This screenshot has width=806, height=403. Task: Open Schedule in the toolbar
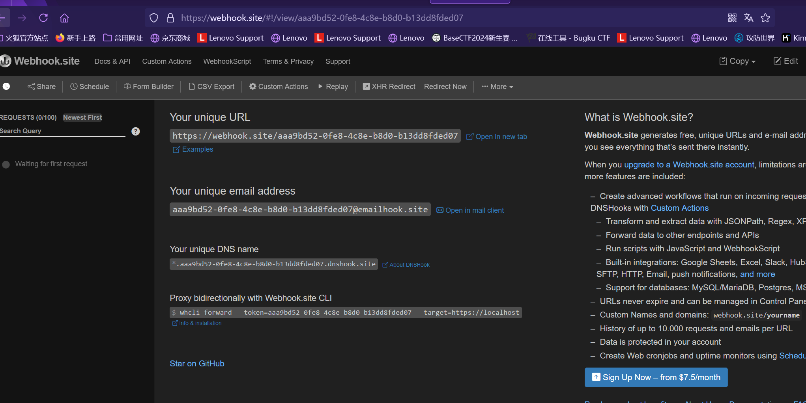click(90, 86)
